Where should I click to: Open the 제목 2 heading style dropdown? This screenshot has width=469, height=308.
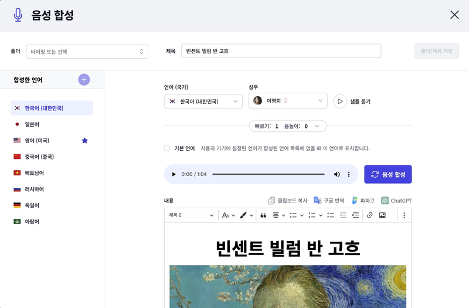click(x=191, y=215)
